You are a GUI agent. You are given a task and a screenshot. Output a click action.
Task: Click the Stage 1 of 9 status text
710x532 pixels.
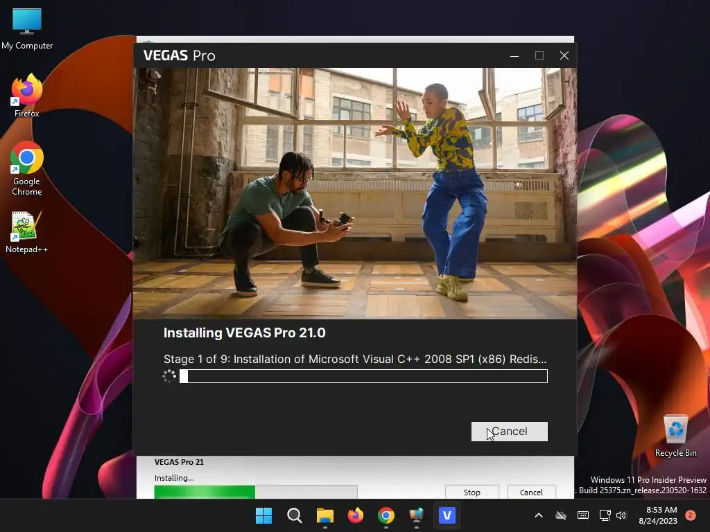355,360
